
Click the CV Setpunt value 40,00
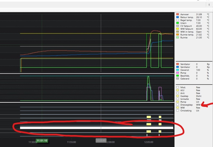point(199,26)
